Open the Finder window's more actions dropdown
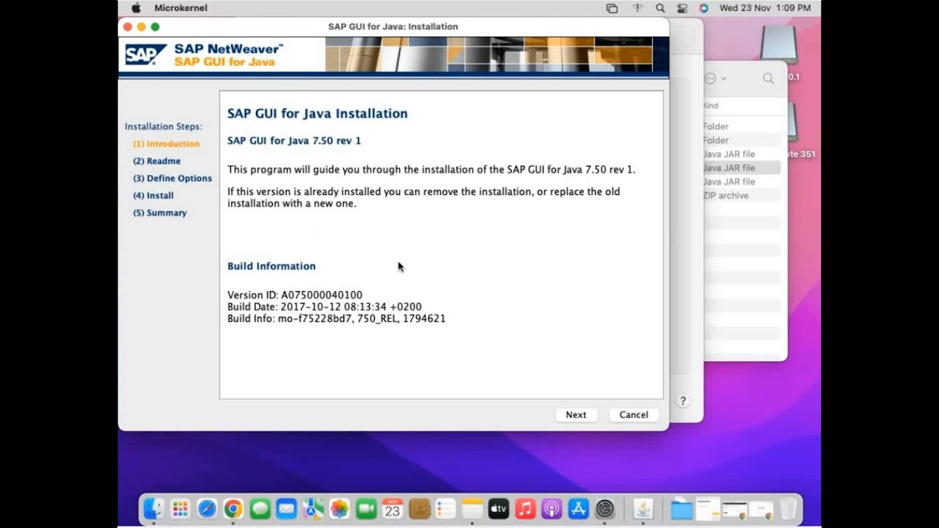939x528 pixels. 715,78
